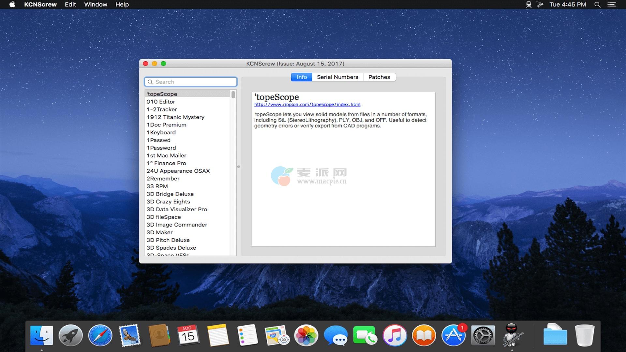Open the Edit menu

click(70, 5)
